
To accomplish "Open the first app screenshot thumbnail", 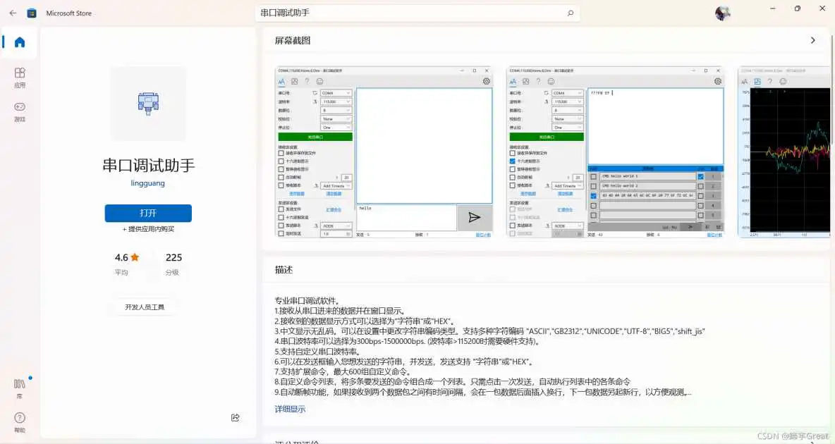I will coord(384,152).
